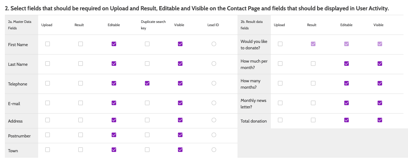Screen dimensions: 408x160
Task: Check Upload for Address field
Action: pyautogui.click(x=48, y=120)
